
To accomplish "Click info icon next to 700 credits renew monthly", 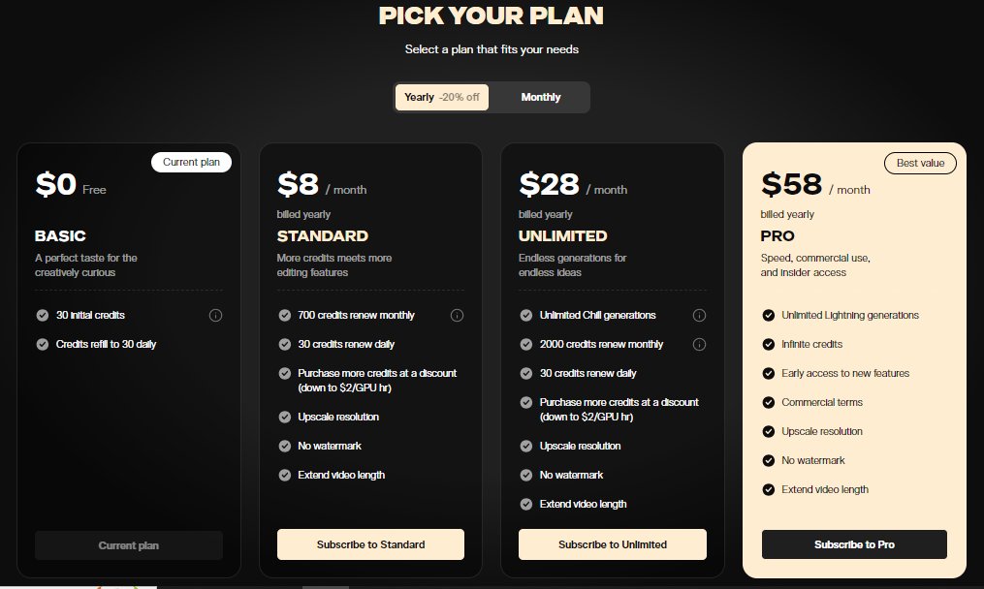I will (457, 315).
